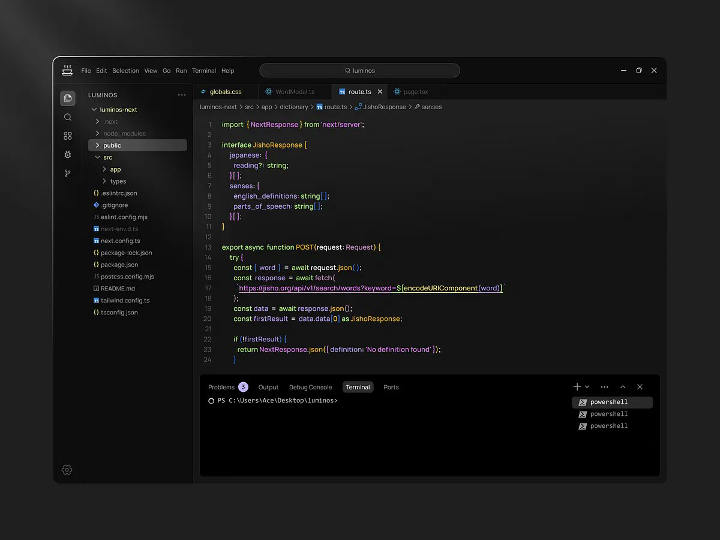Screen dimensions: 720x540
Task: Open package.json in the file explorer
Action: 119,265
